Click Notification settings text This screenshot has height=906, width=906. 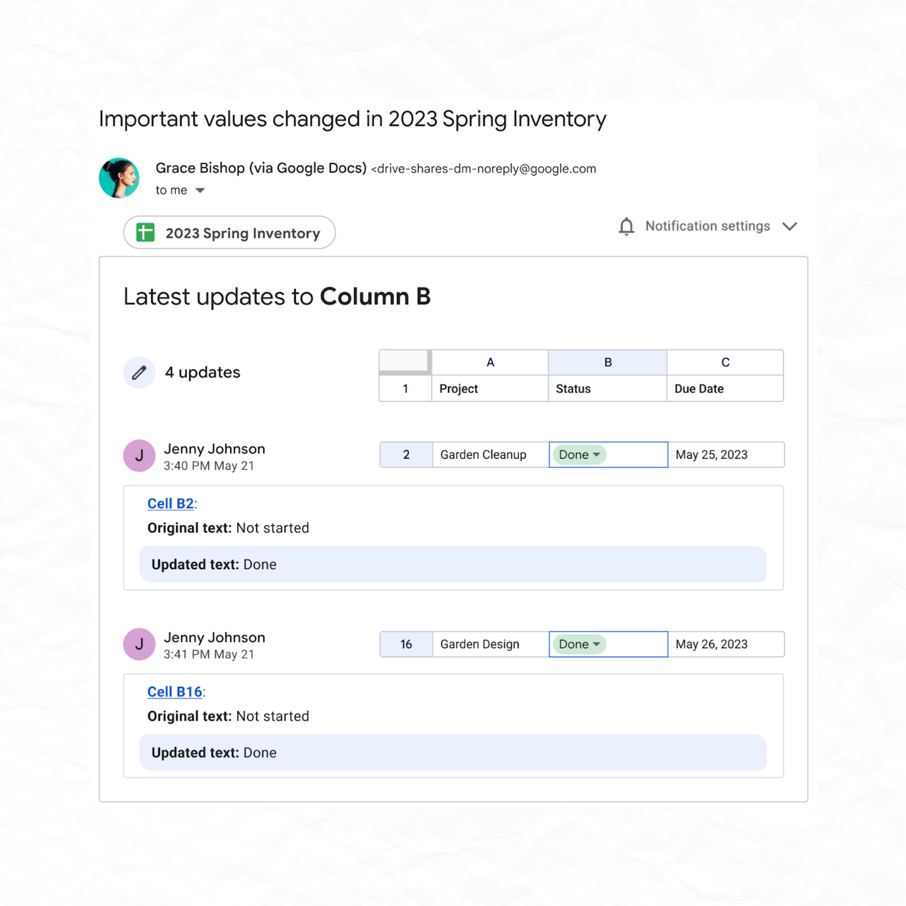click(x=707, y=226)
